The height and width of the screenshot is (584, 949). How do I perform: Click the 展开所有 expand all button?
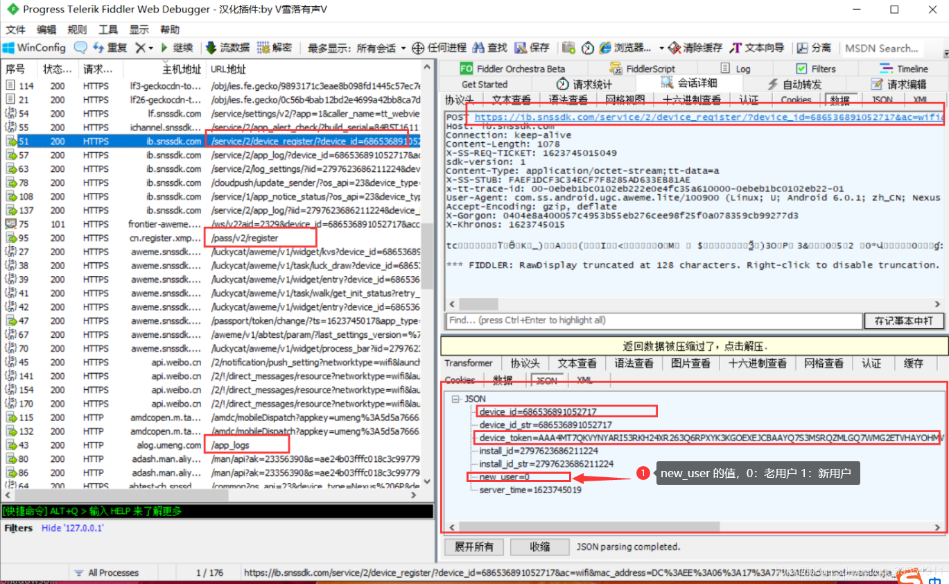pos(474,547)
